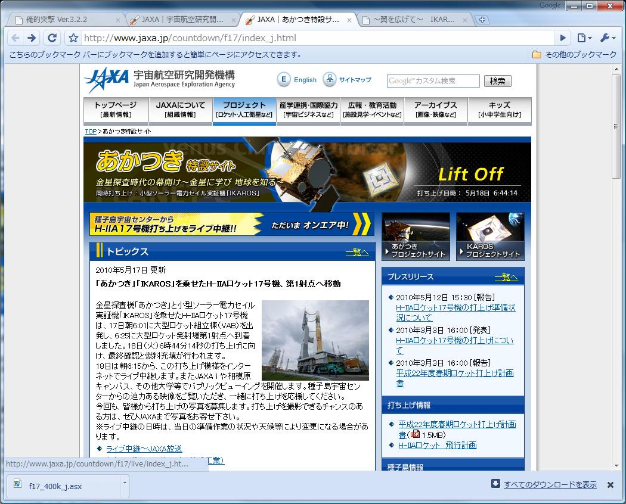Screen dimensions: 626x504
Task: Click the PDF icon next to 1.5MB
Action: coord(415,434)
